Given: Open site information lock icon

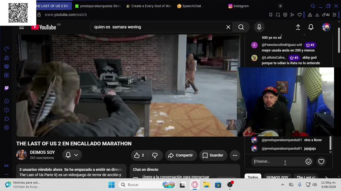Looking at the screenshot, I should pyautogui.click(x=39, y=15).
